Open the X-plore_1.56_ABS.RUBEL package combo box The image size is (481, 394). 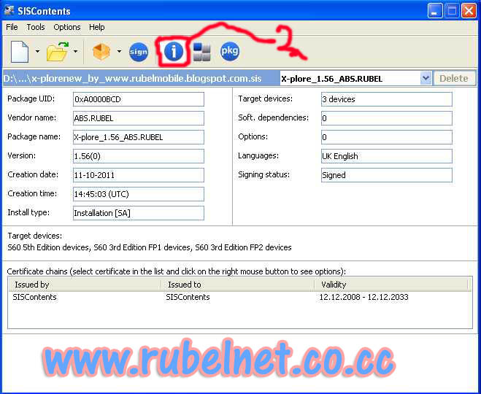pos(355,79)
